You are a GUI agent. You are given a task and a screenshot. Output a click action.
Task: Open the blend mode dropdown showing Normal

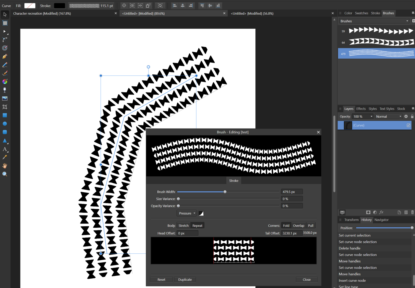coord(388,116)
